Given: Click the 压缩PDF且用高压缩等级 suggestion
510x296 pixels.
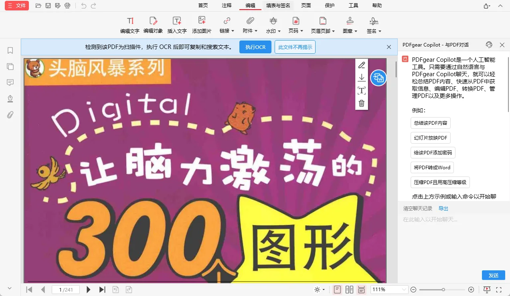Looking at the screenshot, I should (x=440, y=182).
